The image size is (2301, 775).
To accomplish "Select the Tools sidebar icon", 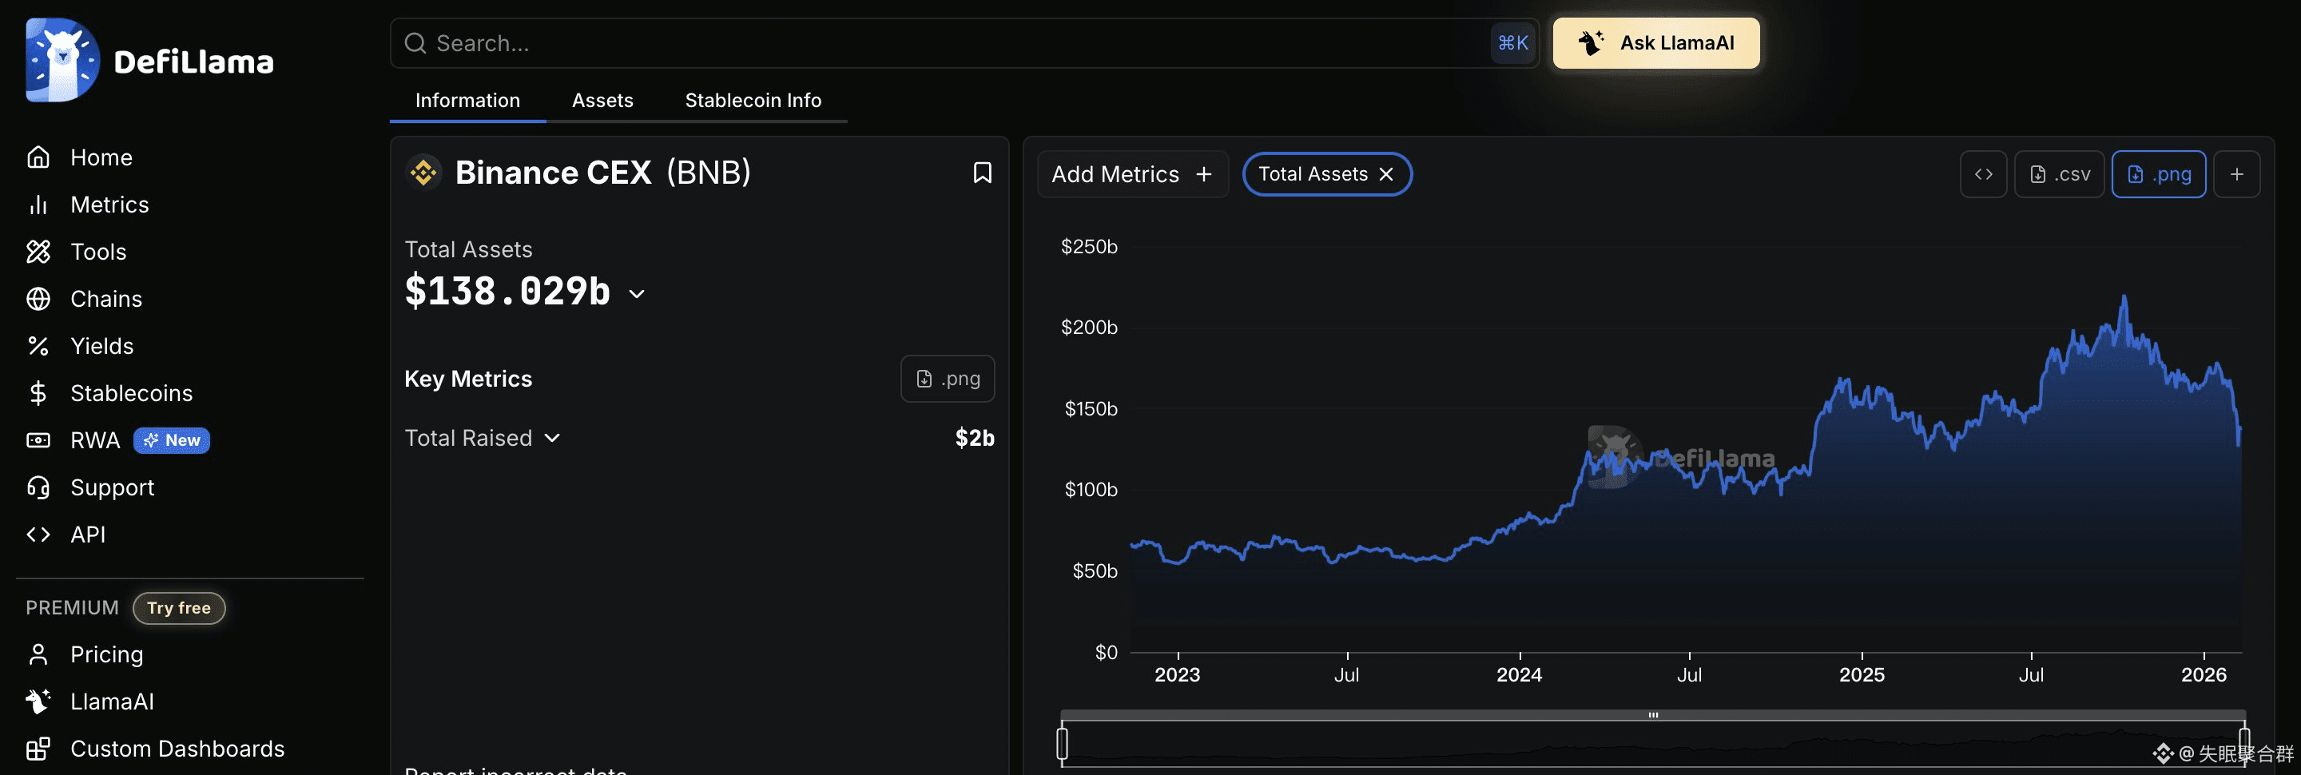I will 38,252.
